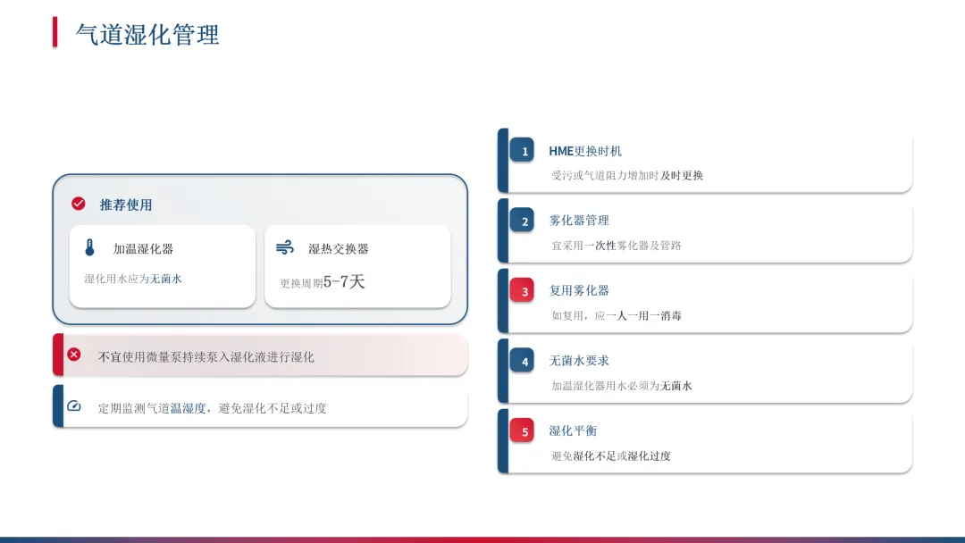
Task: Click the thermometer icon for 加温湿化器
Action: tap(90, 247)
